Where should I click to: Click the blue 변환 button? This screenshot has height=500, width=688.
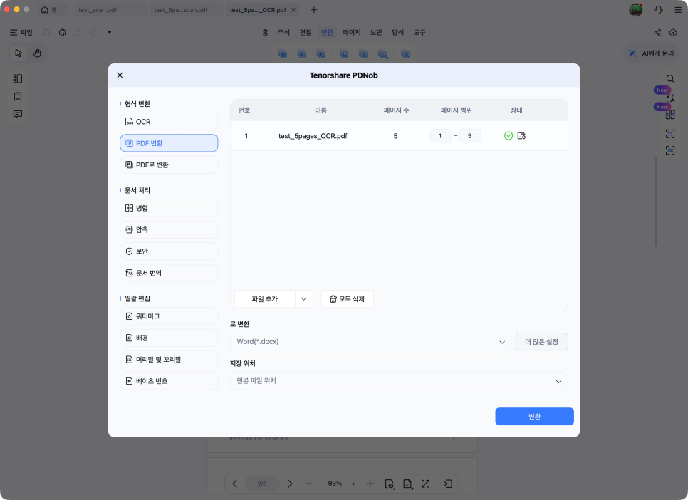534,416
